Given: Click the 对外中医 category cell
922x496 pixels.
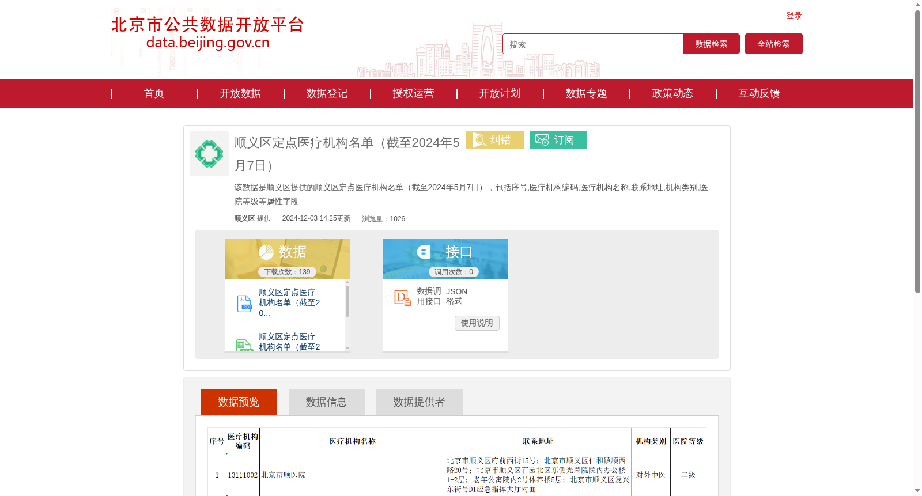Looking at the screenshot, I should pyautogui.click(x=651, y=475).
